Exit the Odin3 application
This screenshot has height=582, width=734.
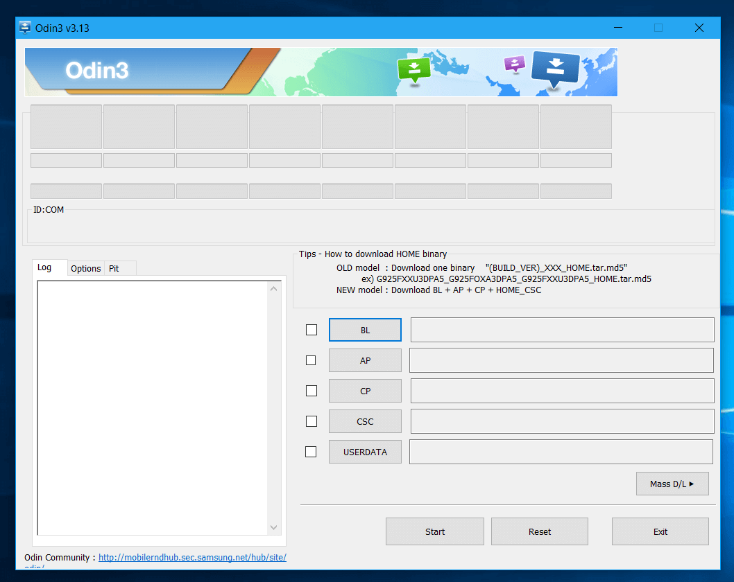point(660,531)
